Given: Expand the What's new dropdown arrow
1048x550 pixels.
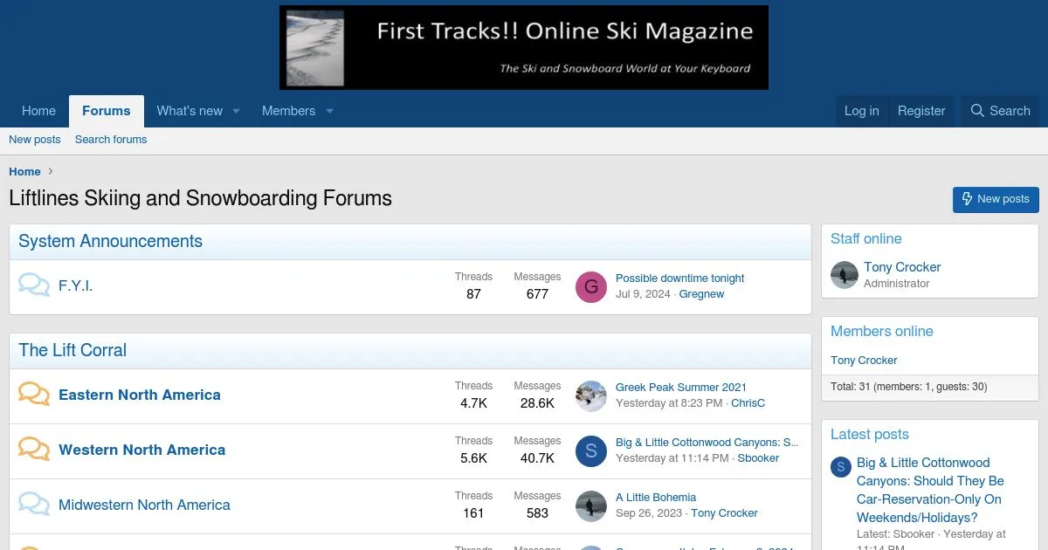Looking at the screenshot, I should [x=236, y=111].
